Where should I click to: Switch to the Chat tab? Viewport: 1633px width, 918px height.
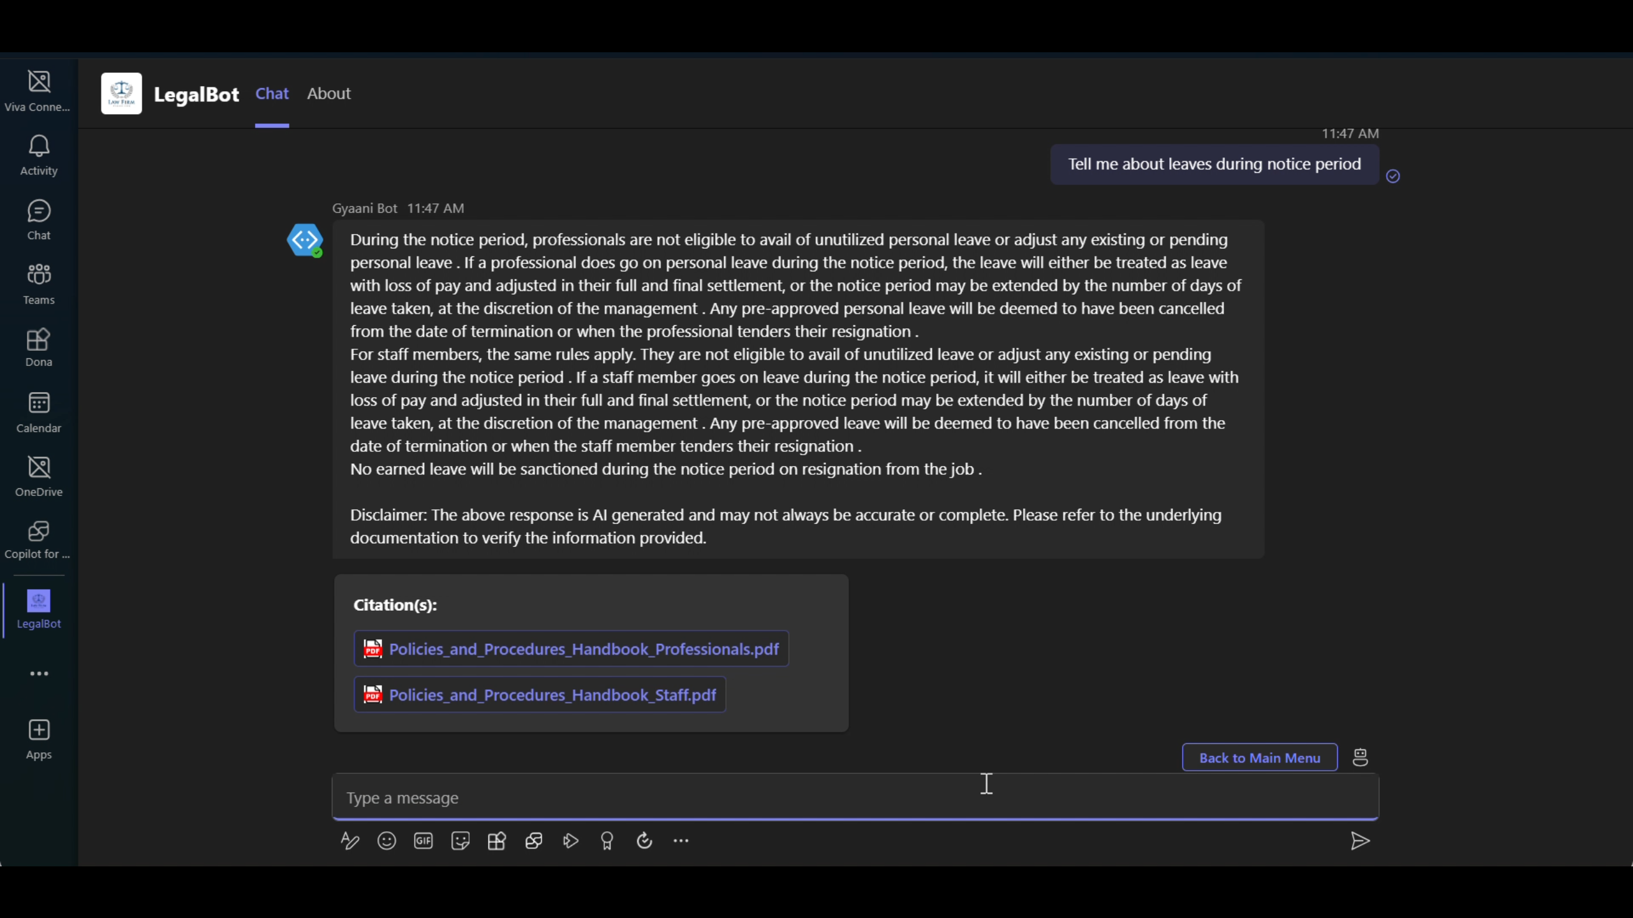[x=272, y=94]
